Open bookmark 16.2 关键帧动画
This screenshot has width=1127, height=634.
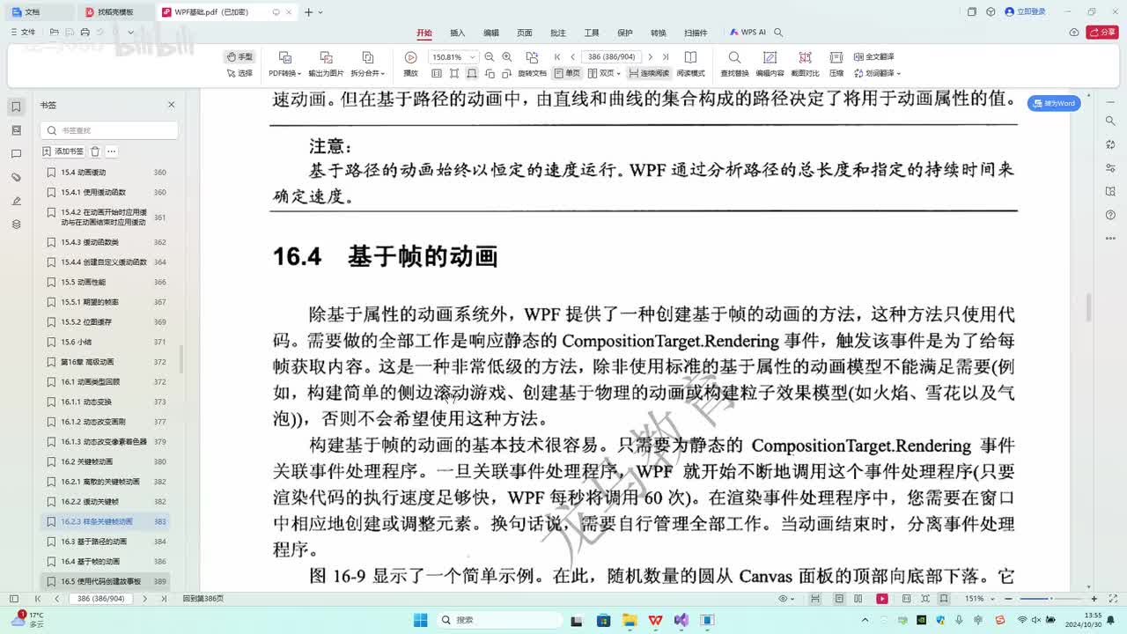(x=105, y=461)
